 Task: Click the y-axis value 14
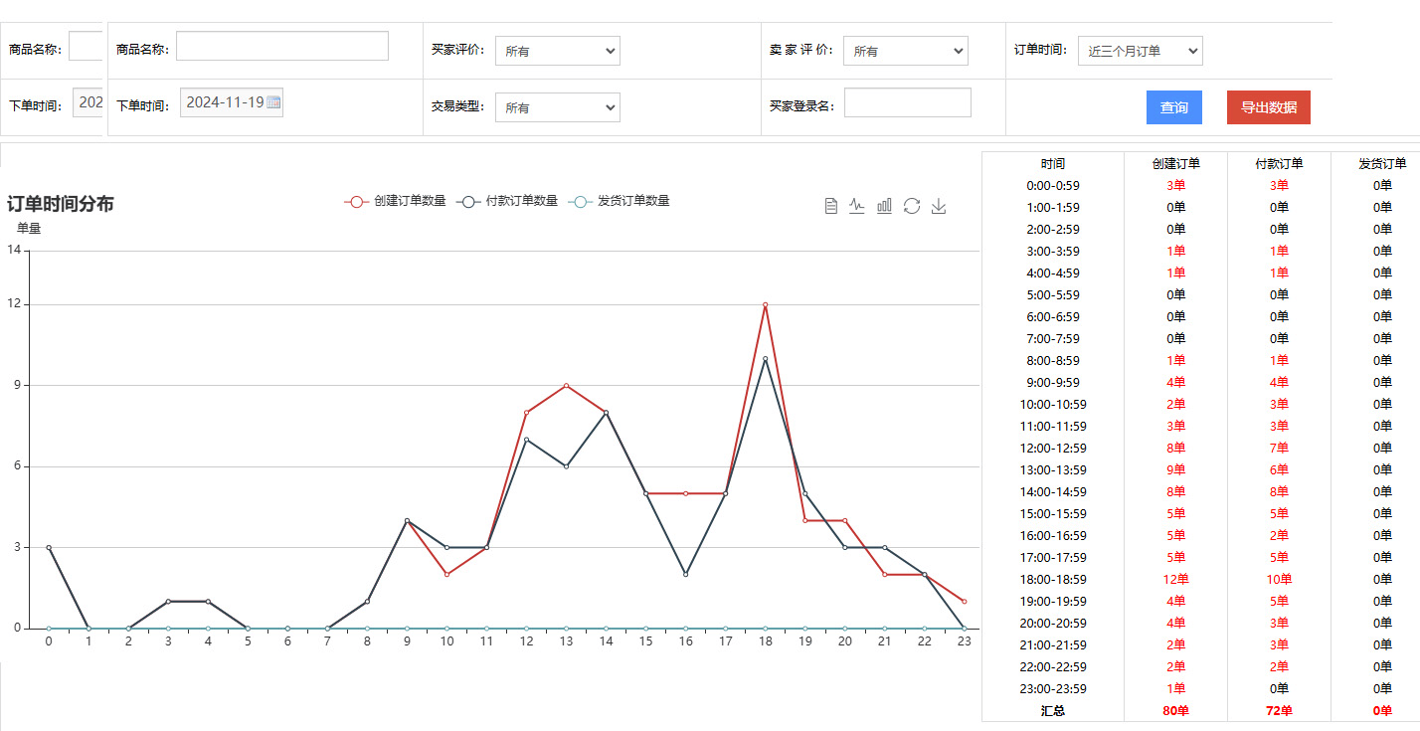tap(14, 250)
